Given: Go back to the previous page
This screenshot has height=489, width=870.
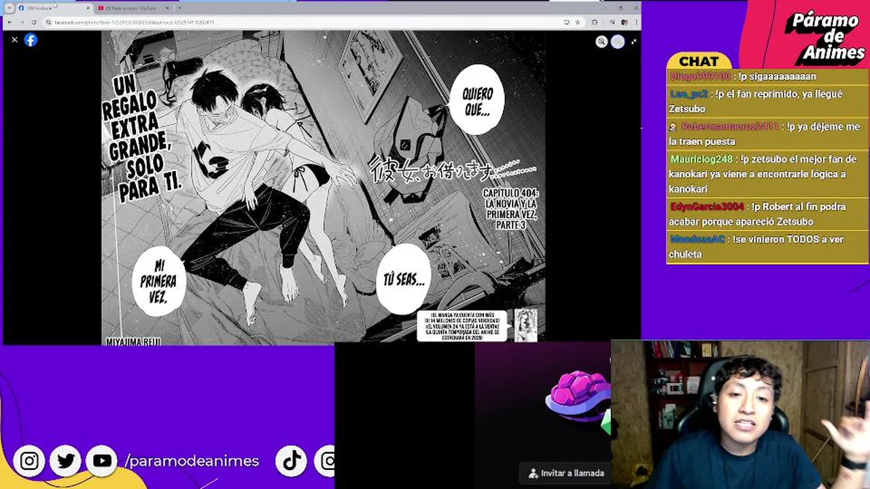Looking at the screenshot, I should 10,22.
